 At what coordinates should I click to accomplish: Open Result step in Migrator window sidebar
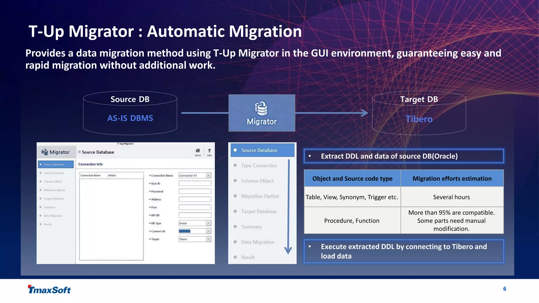47,224
